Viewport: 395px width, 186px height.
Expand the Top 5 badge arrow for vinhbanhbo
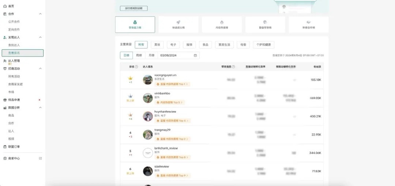click(182, 102)
